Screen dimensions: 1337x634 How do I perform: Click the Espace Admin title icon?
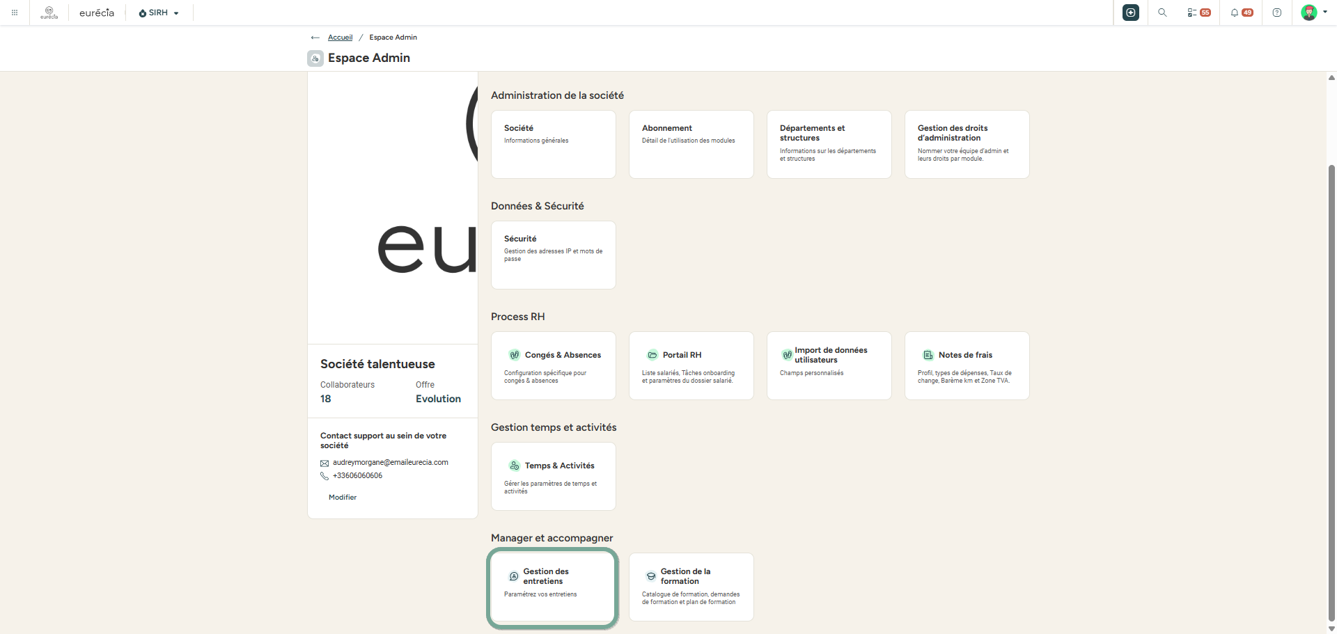click(x=315, y=58)
